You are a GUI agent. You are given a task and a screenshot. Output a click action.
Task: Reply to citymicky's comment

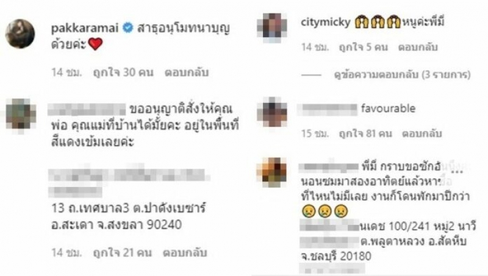418,48
